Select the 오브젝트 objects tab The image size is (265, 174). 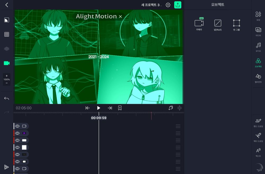tap(258, 63)
